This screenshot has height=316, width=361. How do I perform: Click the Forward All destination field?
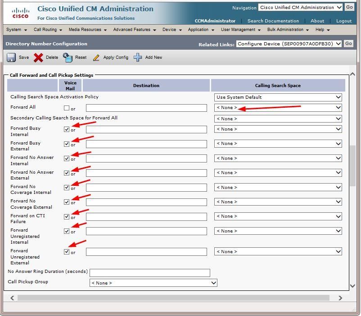pyautogui.click(x=146, y=108)
